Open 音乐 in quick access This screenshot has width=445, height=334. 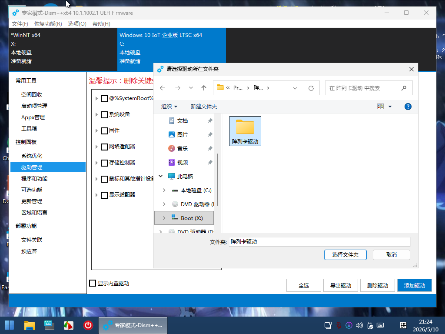(x=183, y=149)
